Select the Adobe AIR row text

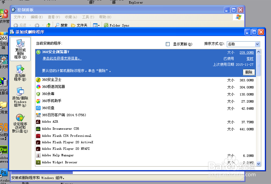click(x=50, y=122)
